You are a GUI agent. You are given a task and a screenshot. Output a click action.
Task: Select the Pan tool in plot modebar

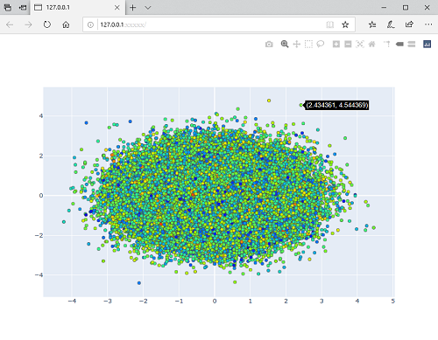[296, 44]
